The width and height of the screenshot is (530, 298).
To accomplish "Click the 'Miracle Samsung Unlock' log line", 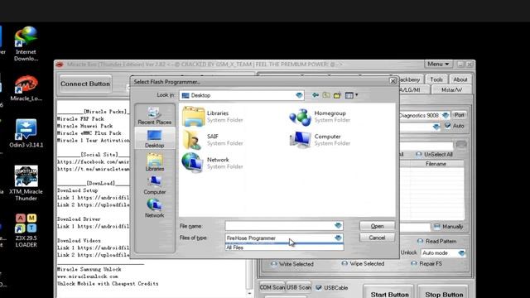I will tap(89, 269).
